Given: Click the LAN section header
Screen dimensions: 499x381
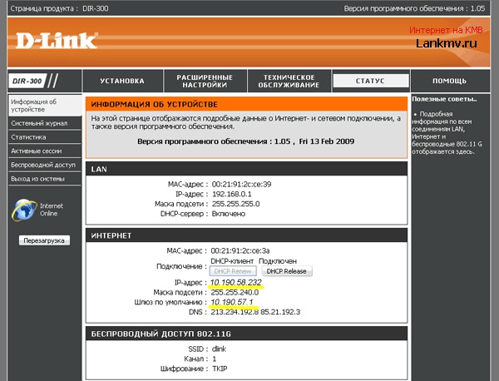Looking at the screenshot, I should click(x=99, y=169).
